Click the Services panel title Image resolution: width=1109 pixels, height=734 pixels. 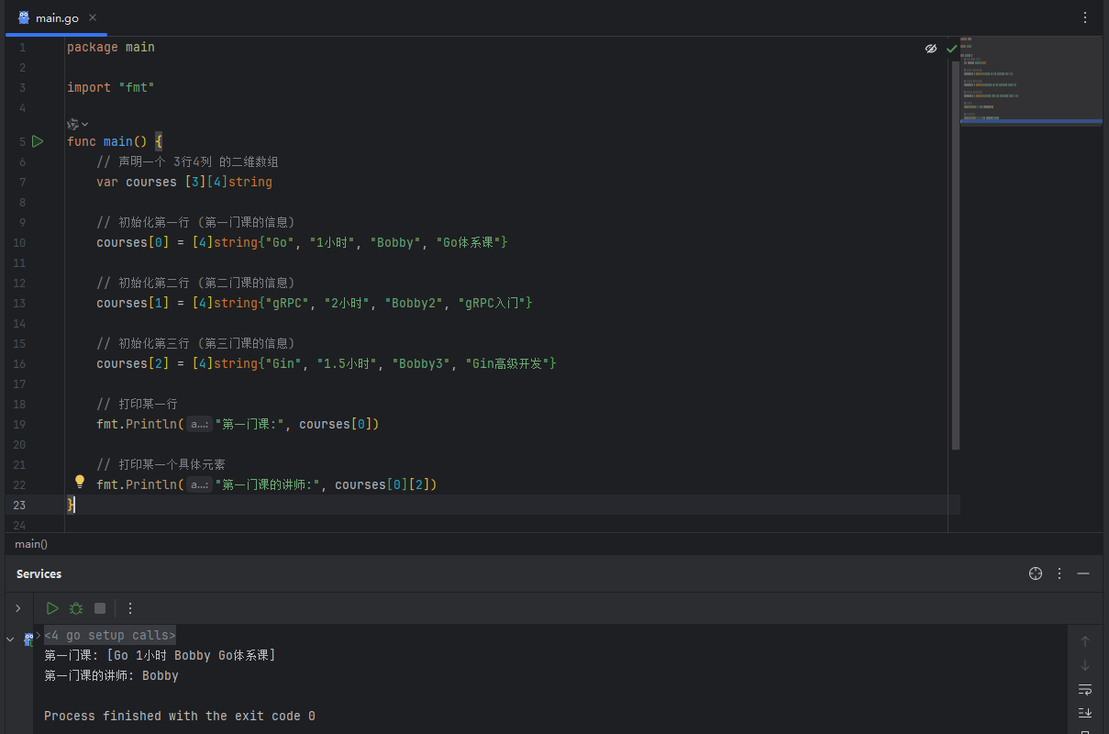point(39,573)
